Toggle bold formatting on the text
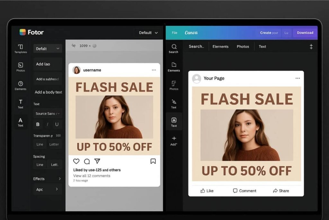Screen dimensions: 329x220 click(x=38, y=124)
